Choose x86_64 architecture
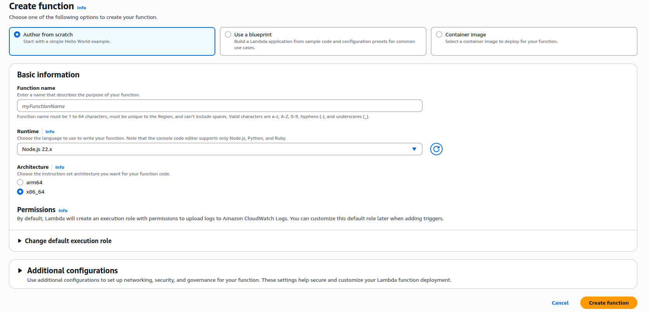 (20, 192)
